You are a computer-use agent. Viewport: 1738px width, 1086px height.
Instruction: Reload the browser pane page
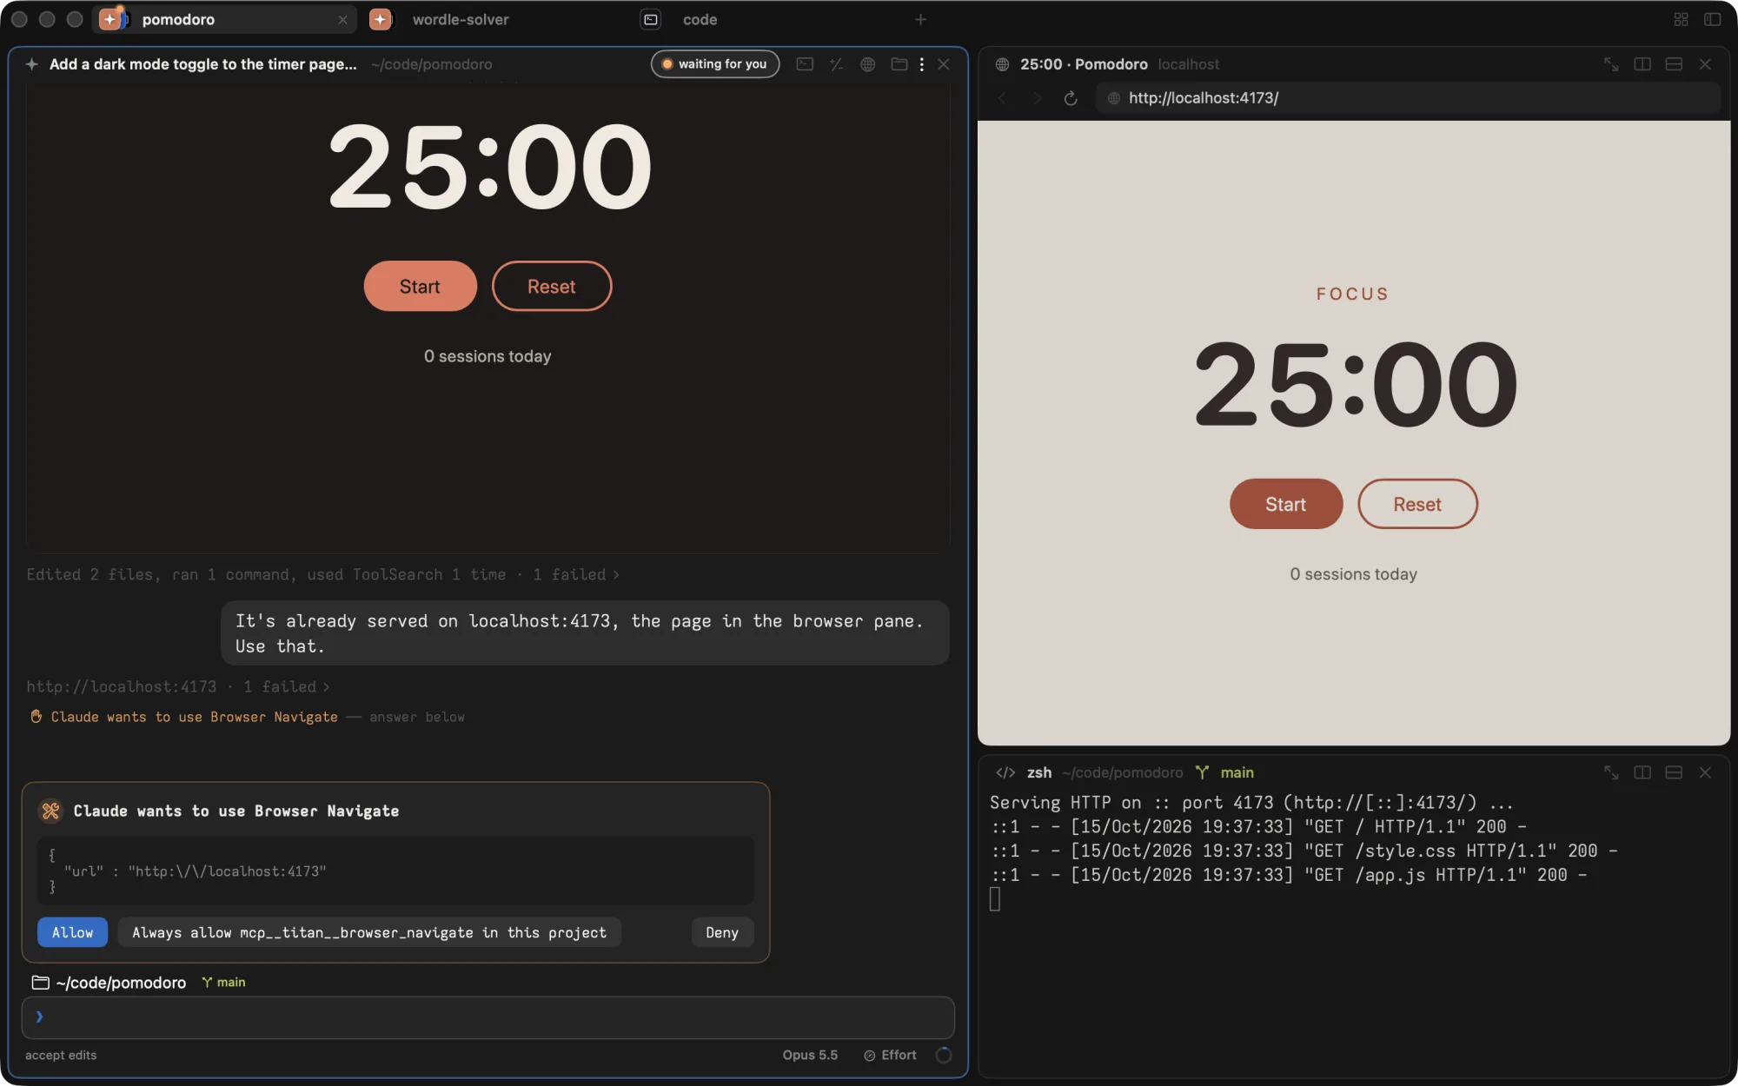1071,98
